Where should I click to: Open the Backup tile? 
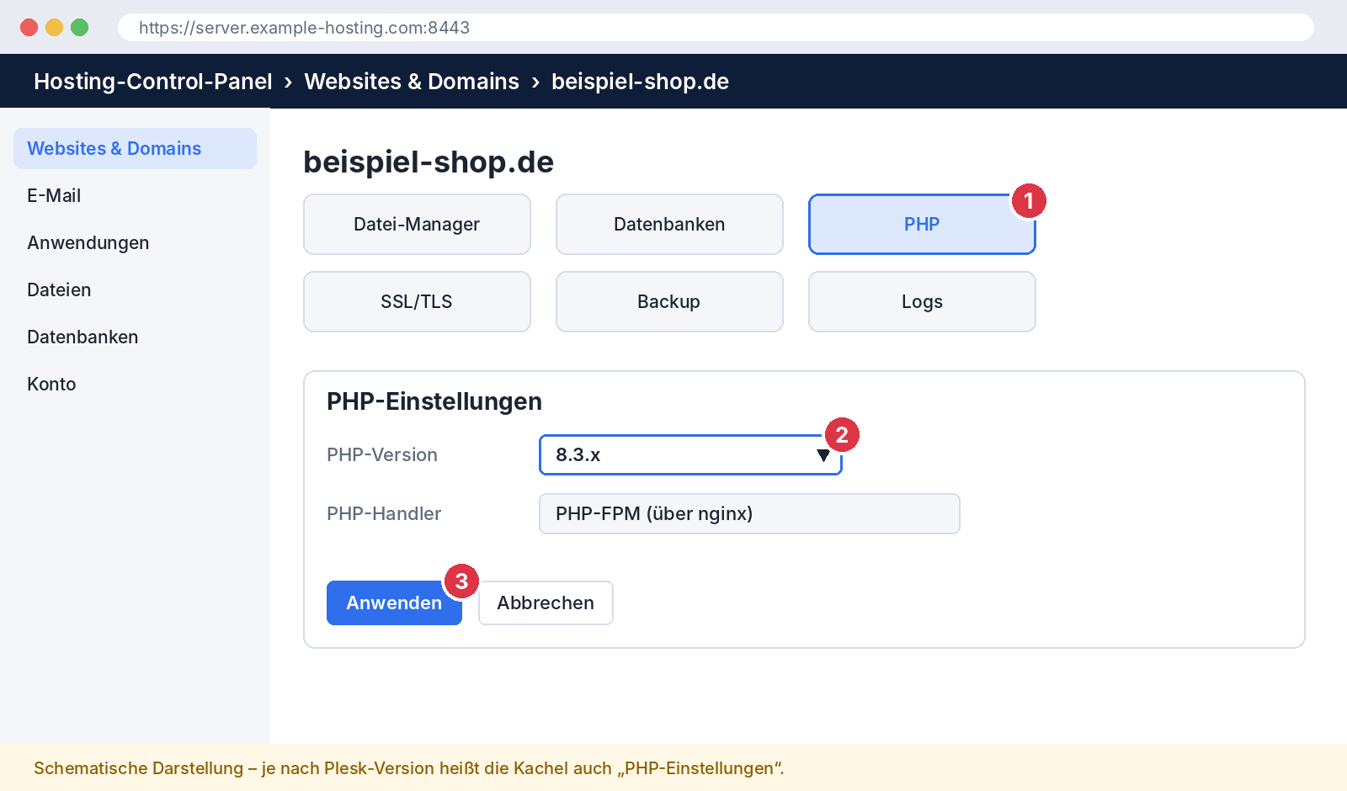pyautogui.click(x=669, y=301)
